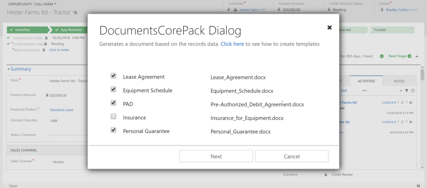
Task: Open the more options ellipsis in Activities
Action: coord(364,90)
